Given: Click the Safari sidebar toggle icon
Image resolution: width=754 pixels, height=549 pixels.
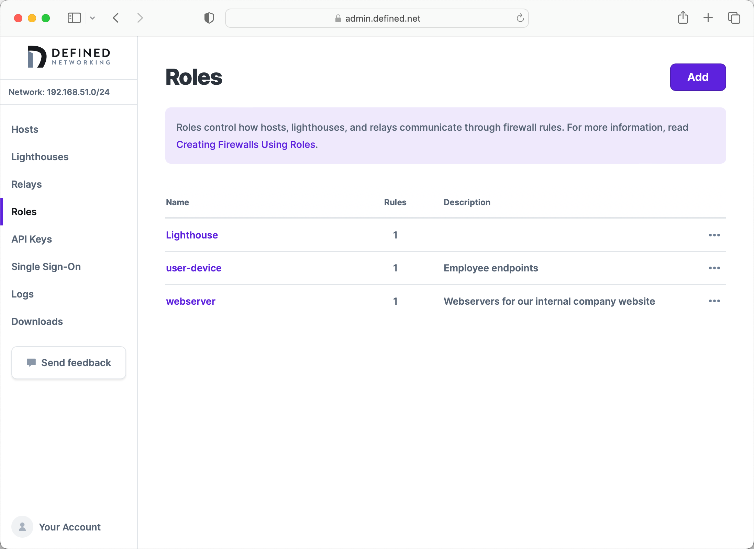Looking at the screenshot, I should (x=74, y=18).
